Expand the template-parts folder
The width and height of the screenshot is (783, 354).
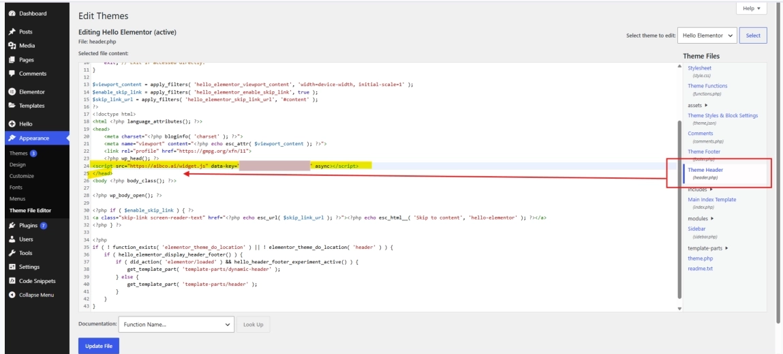coord(708,248)
